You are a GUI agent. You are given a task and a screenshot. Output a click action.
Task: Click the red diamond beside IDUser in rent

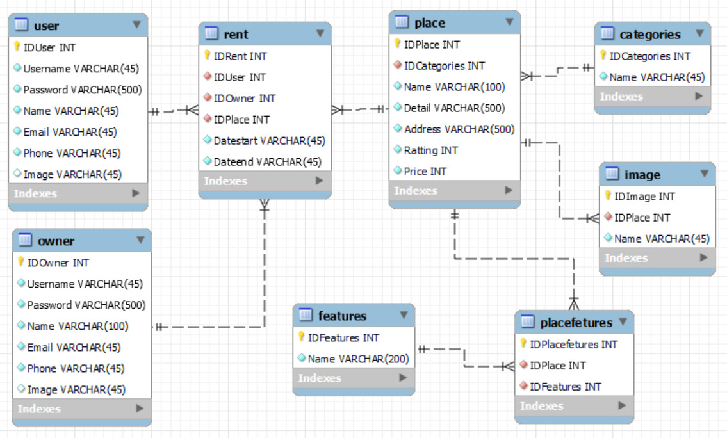pyautogui.click(x=208, y=76)
